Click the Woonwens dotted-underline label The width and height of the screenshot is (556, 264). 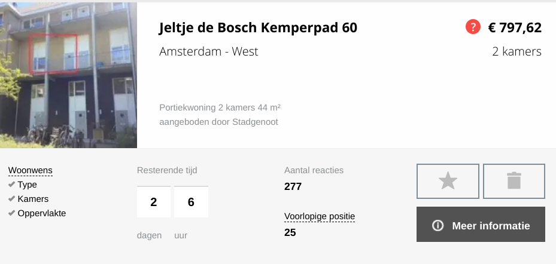tap(30, 171)
